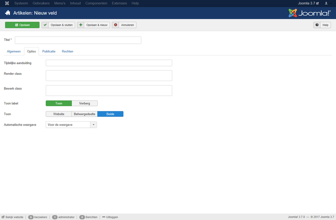
Task: Click the 'Automatische weergave' label
Action: pos(20,125)
